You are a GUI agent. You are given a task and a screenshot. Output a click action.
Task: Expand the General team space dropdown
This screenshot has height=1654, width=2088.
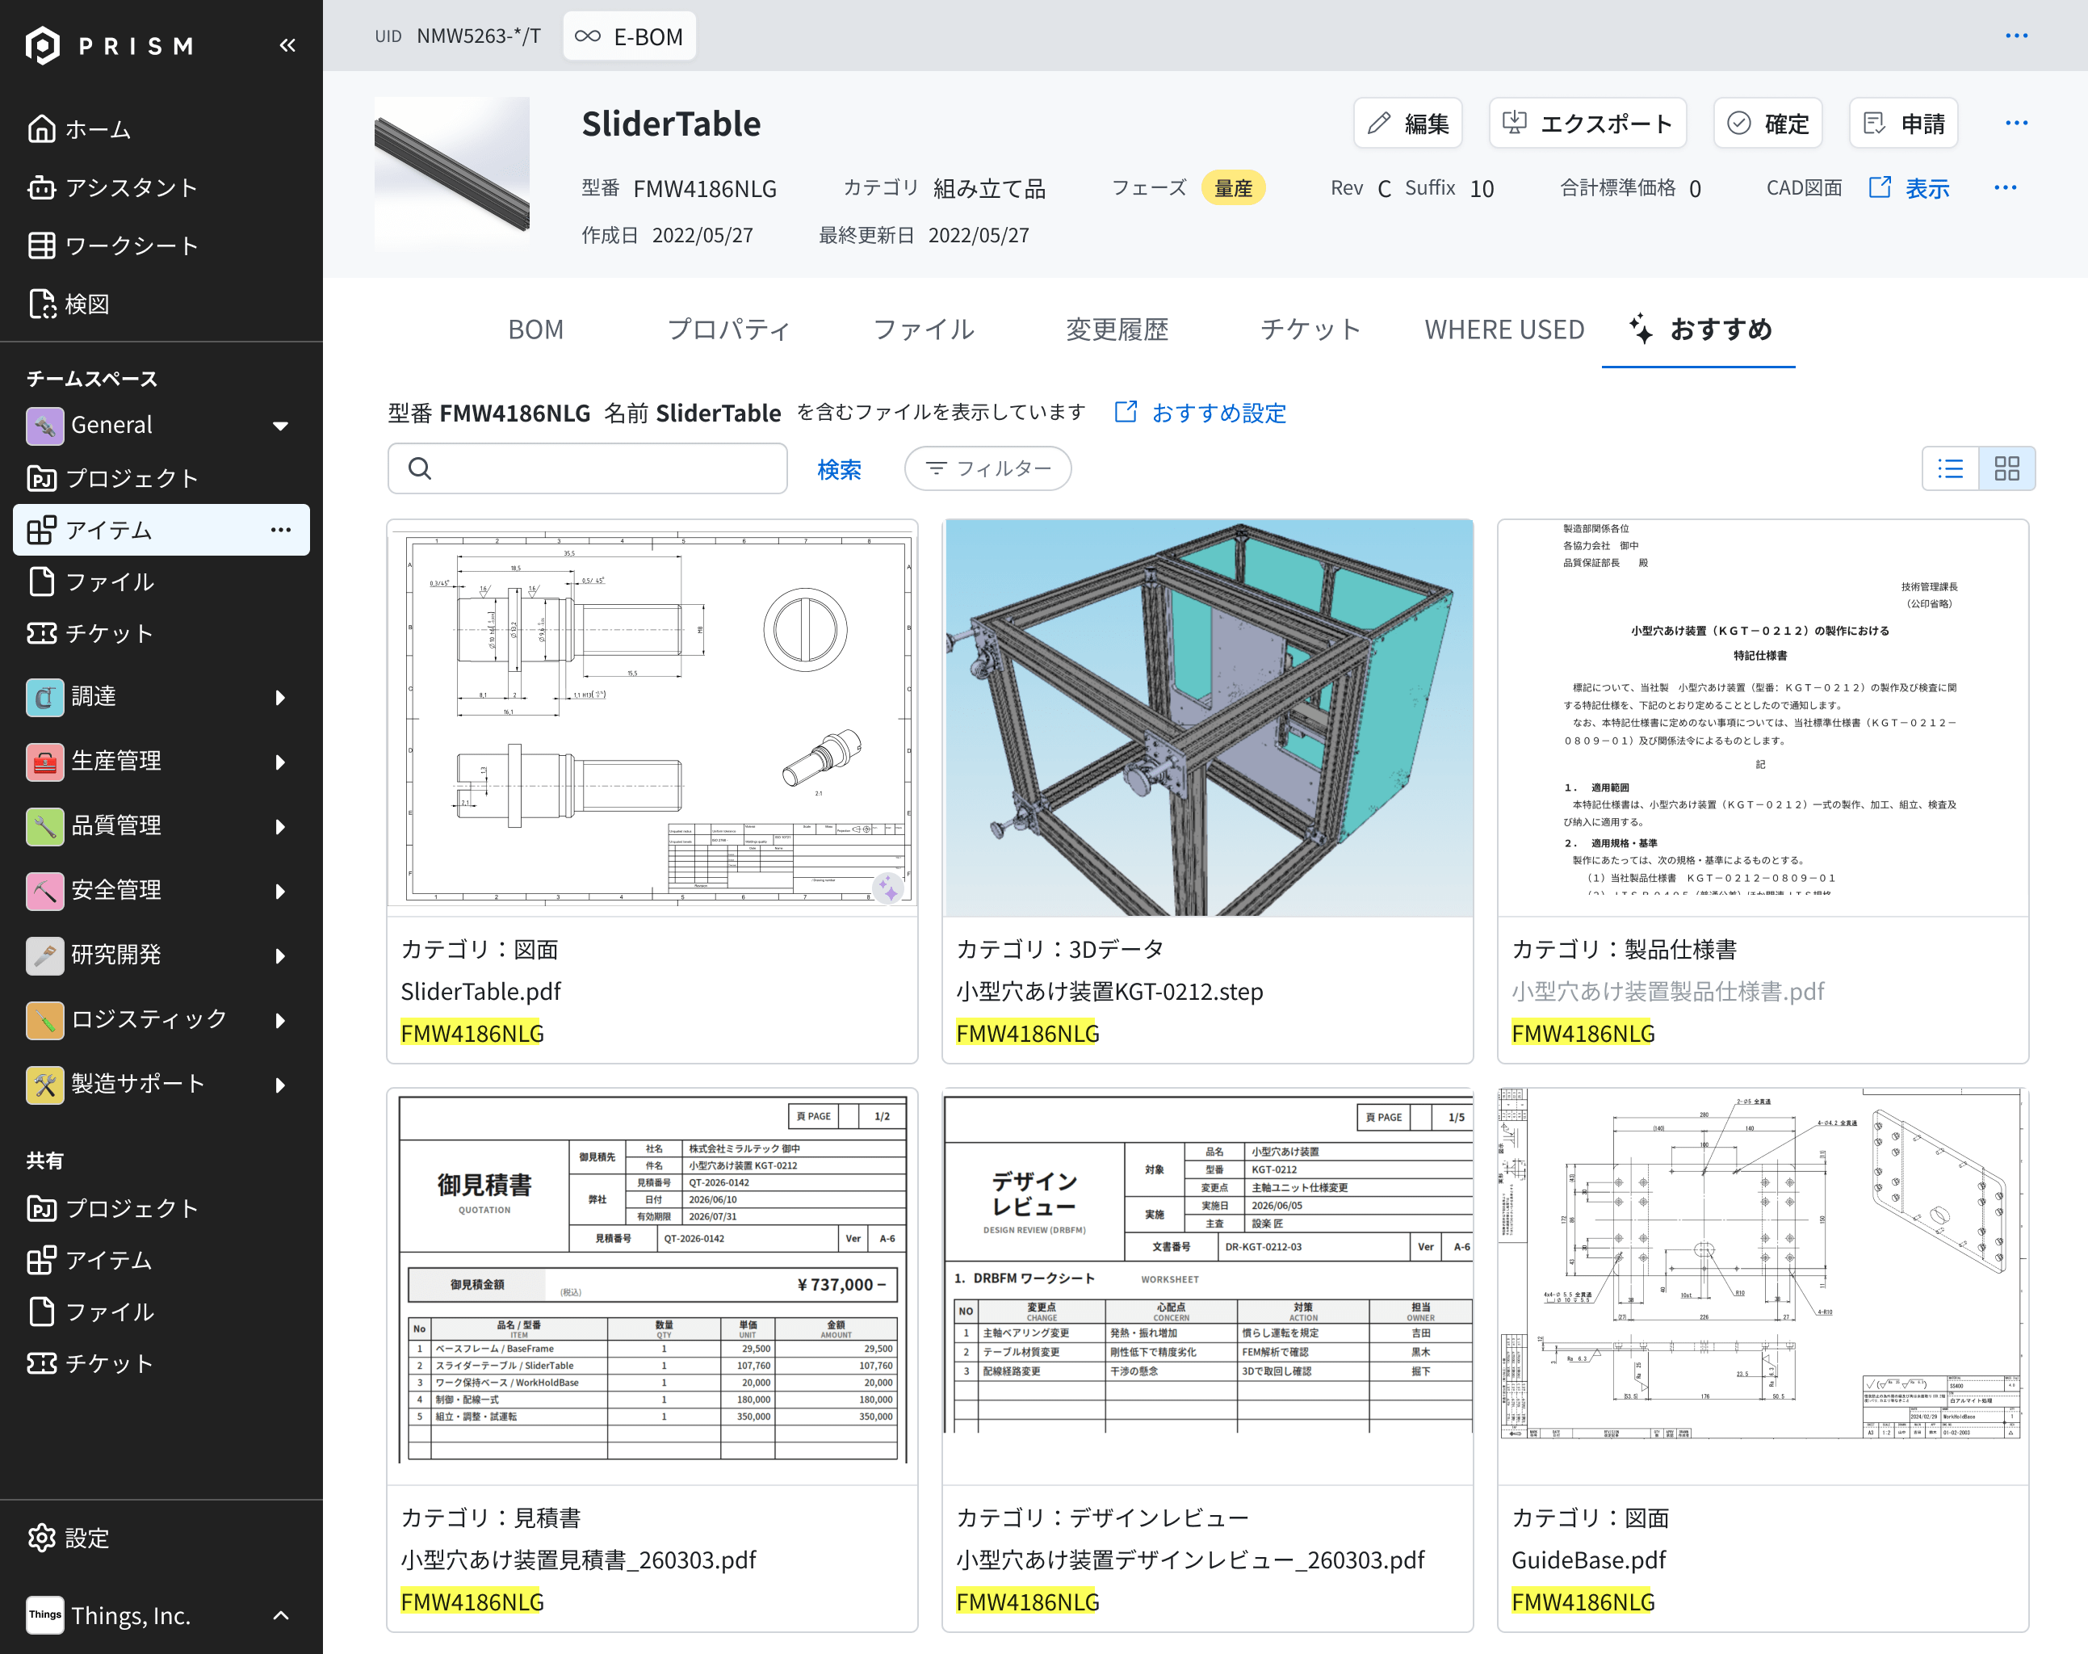281,425
